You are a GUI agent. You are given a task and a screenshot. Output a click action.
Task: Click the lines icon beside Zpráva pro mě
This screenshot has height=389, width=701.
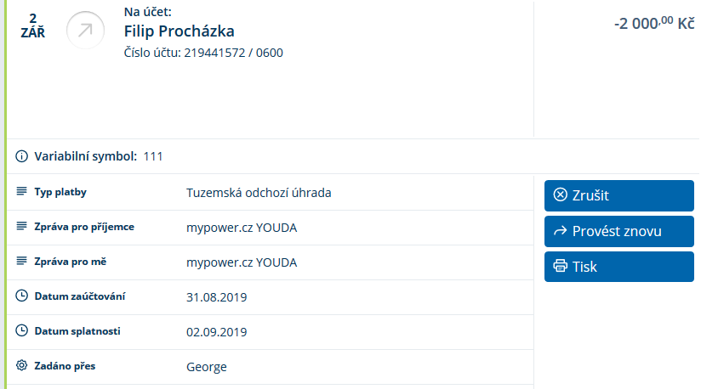tap(22, 262)
